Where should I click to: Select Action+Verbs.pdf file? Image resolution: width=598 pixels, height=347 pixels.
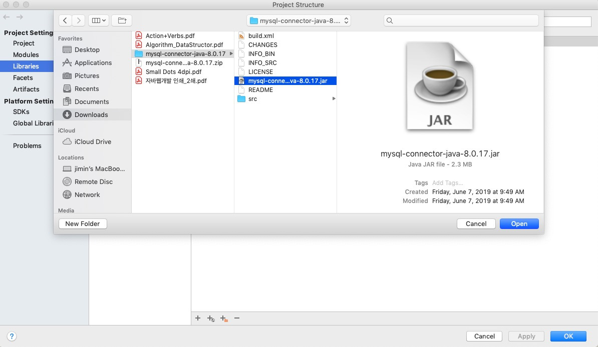(x=183, y=36)
